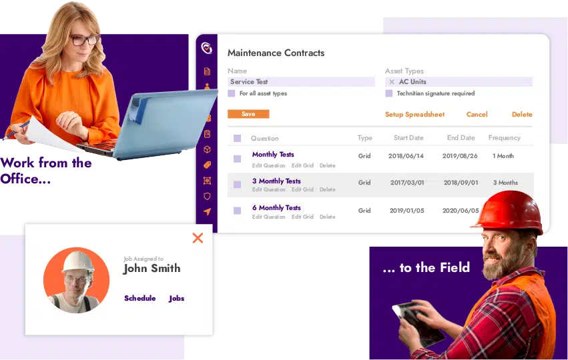Open the clipboard list sidebar icon

[207, 134]
